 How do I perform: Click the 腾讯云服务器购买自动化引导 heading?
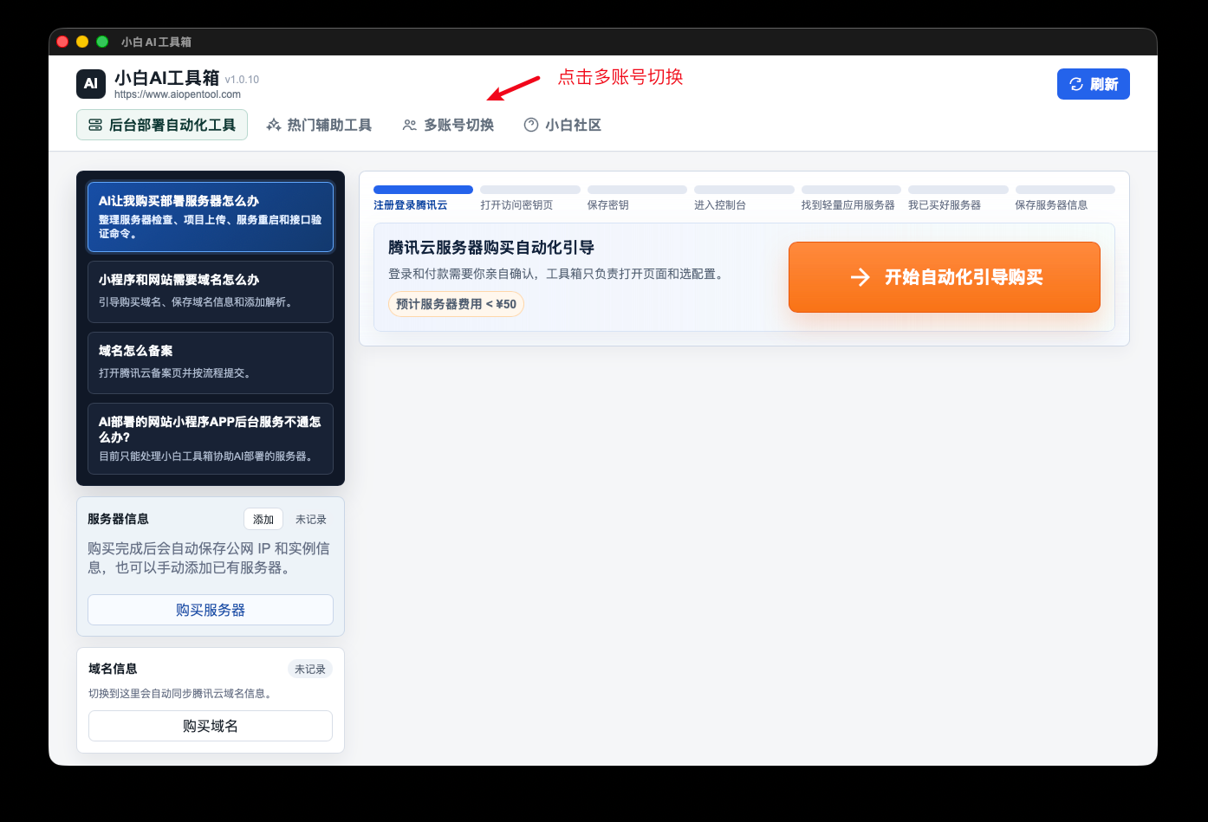(491, 248)
